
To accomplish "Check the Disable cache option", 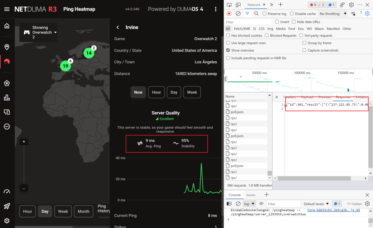I will tap(292, 14).
